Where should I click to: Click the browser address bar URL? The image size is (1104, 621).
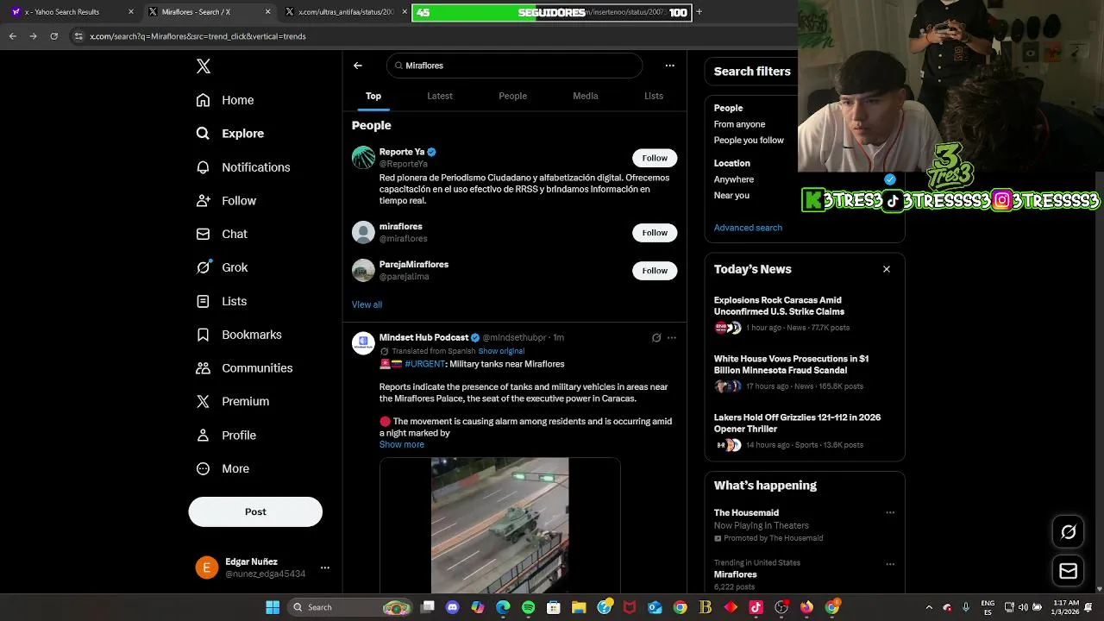(198, 36)
